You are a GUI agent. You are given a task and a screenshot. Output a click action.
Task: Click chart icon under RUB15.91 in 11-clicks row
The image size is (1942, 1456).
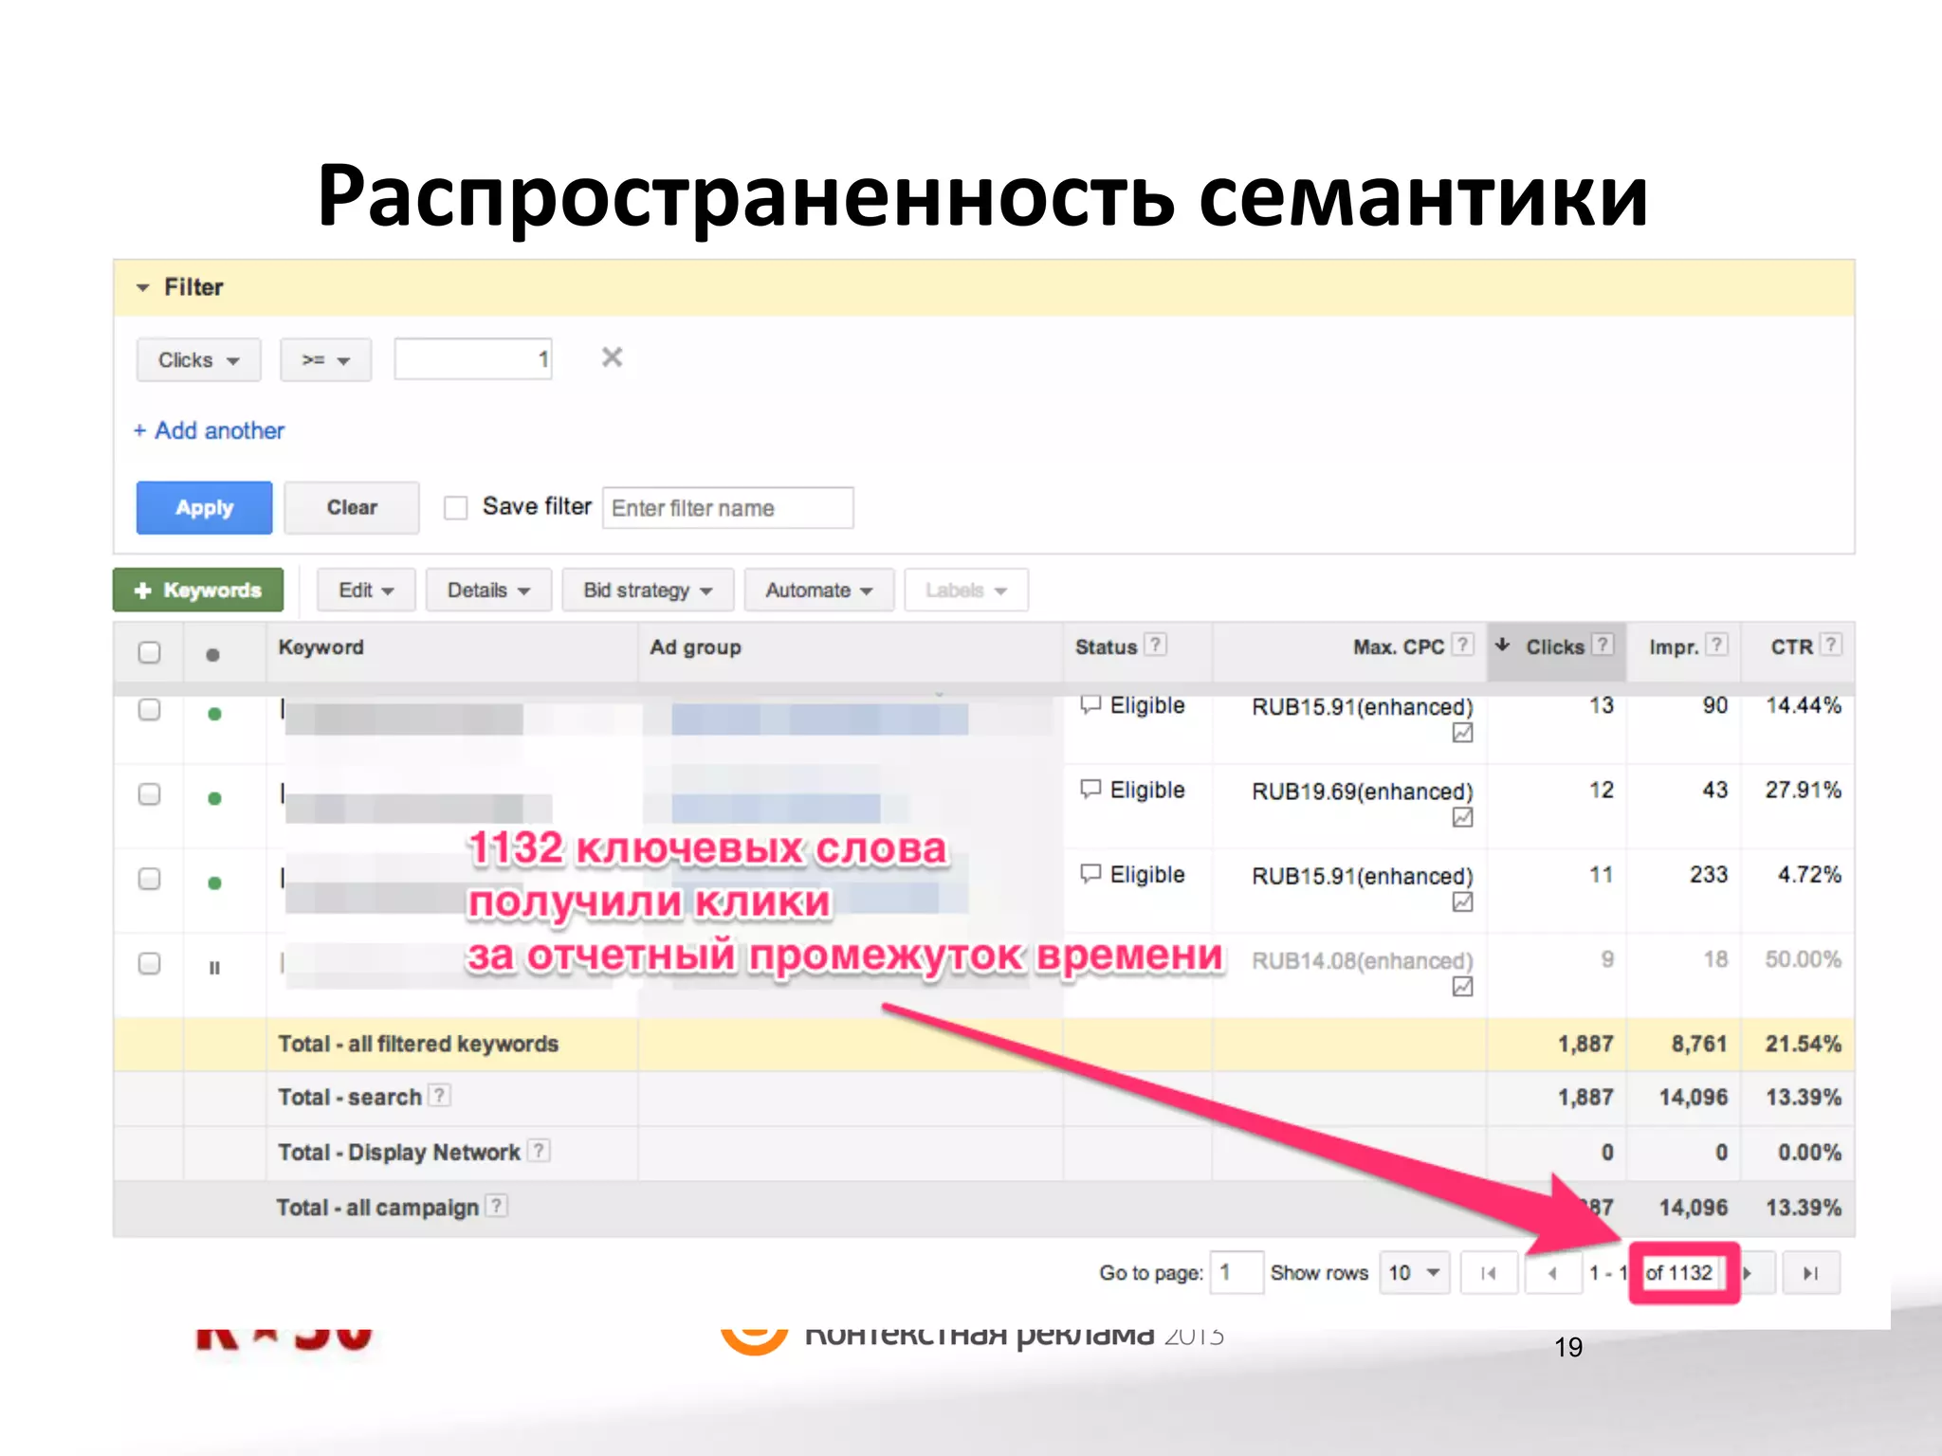click(1463, 901)
